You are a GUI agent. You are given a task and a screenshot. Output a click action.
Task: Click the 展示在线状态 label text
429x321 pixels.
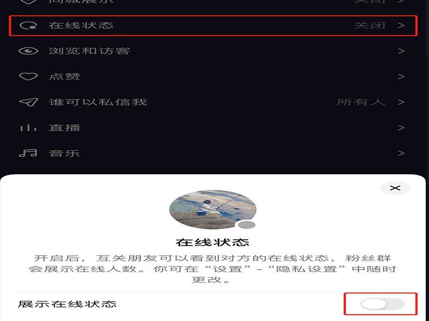pos(68,304)
